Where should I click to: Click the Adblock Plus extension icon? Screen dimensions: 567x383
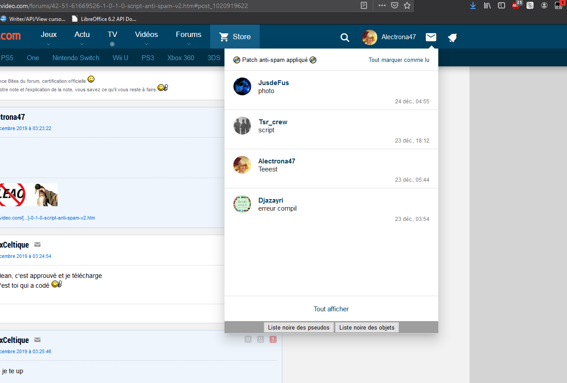(516, 5)
